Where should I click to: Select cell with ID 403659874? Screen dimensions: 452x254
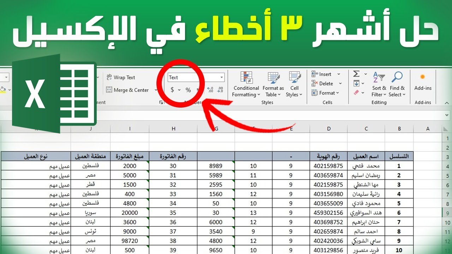click(329, 175)
